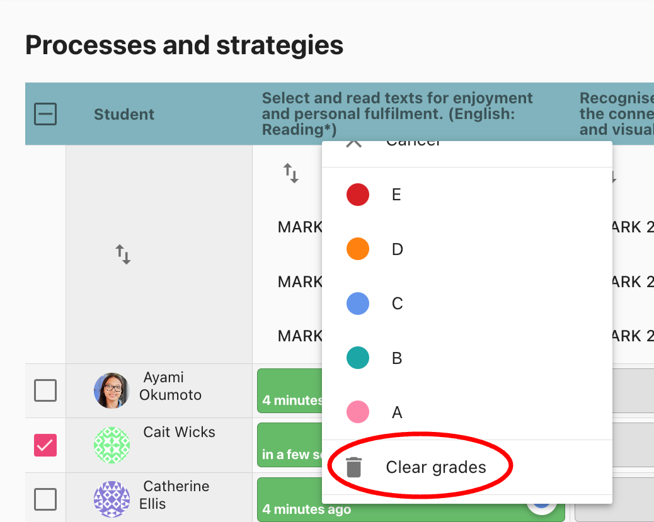
Task: Choose the blue swatch for grade C
Action: click(358, 304)
